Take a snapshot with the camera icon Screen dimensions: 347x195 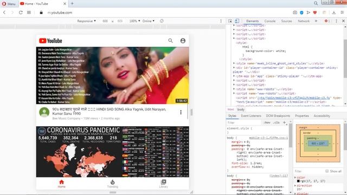[295, 12]
